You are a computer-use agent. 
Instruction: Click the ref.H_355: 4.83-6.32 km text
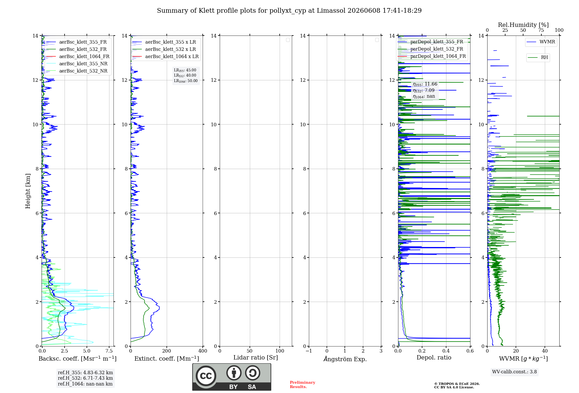(x=85, y=373)
